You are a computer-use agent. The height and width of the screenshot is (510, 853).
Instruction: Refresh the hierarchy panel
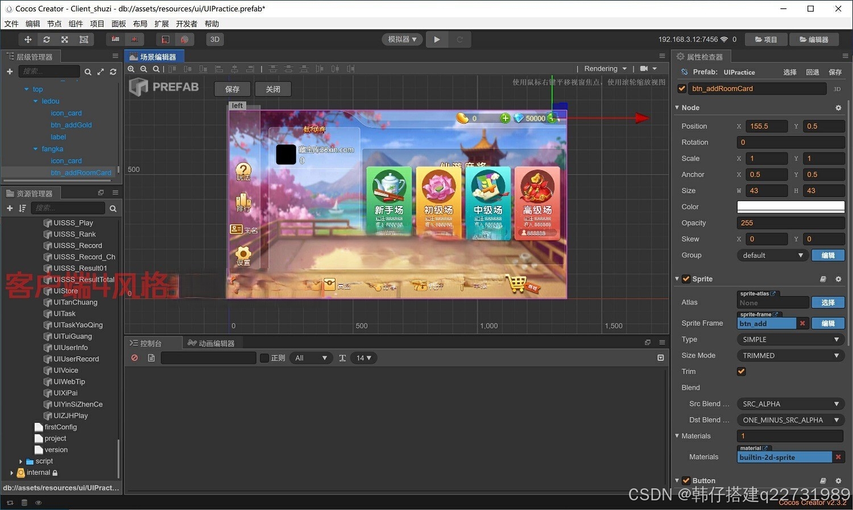pos(113,72)
